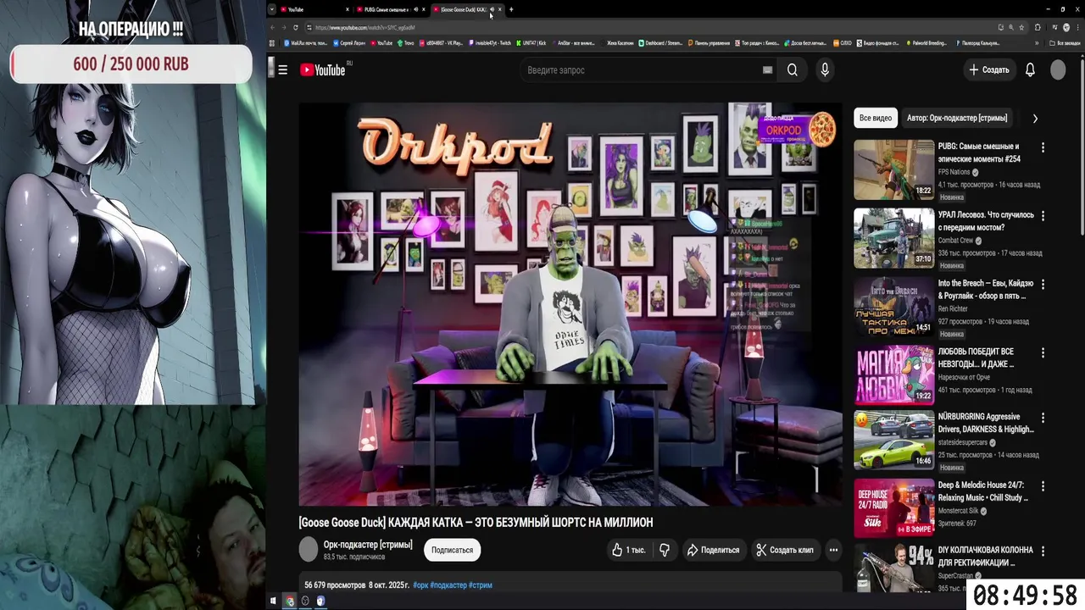Image resolution: width=1085 pixels, height=610 pixels.
Task: Open the Chrome icon in the taskbar
Action: click(289, 601)
